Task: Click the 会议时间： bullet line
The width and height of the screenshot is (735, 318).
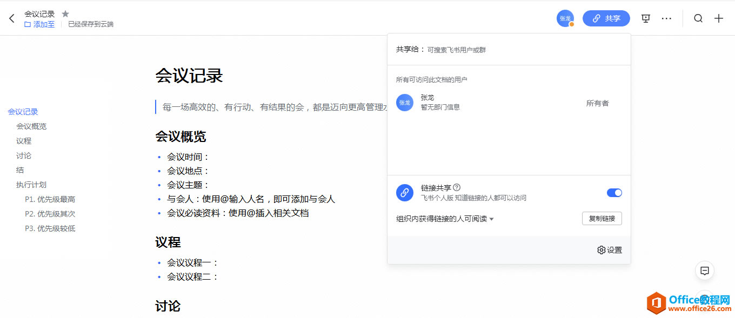Action: 188,157
